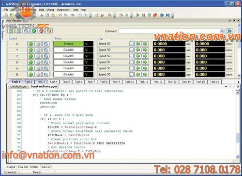Open the Tools menu
Image resolution: width=242 pixels, height=176 pixels.
(75, 10)
